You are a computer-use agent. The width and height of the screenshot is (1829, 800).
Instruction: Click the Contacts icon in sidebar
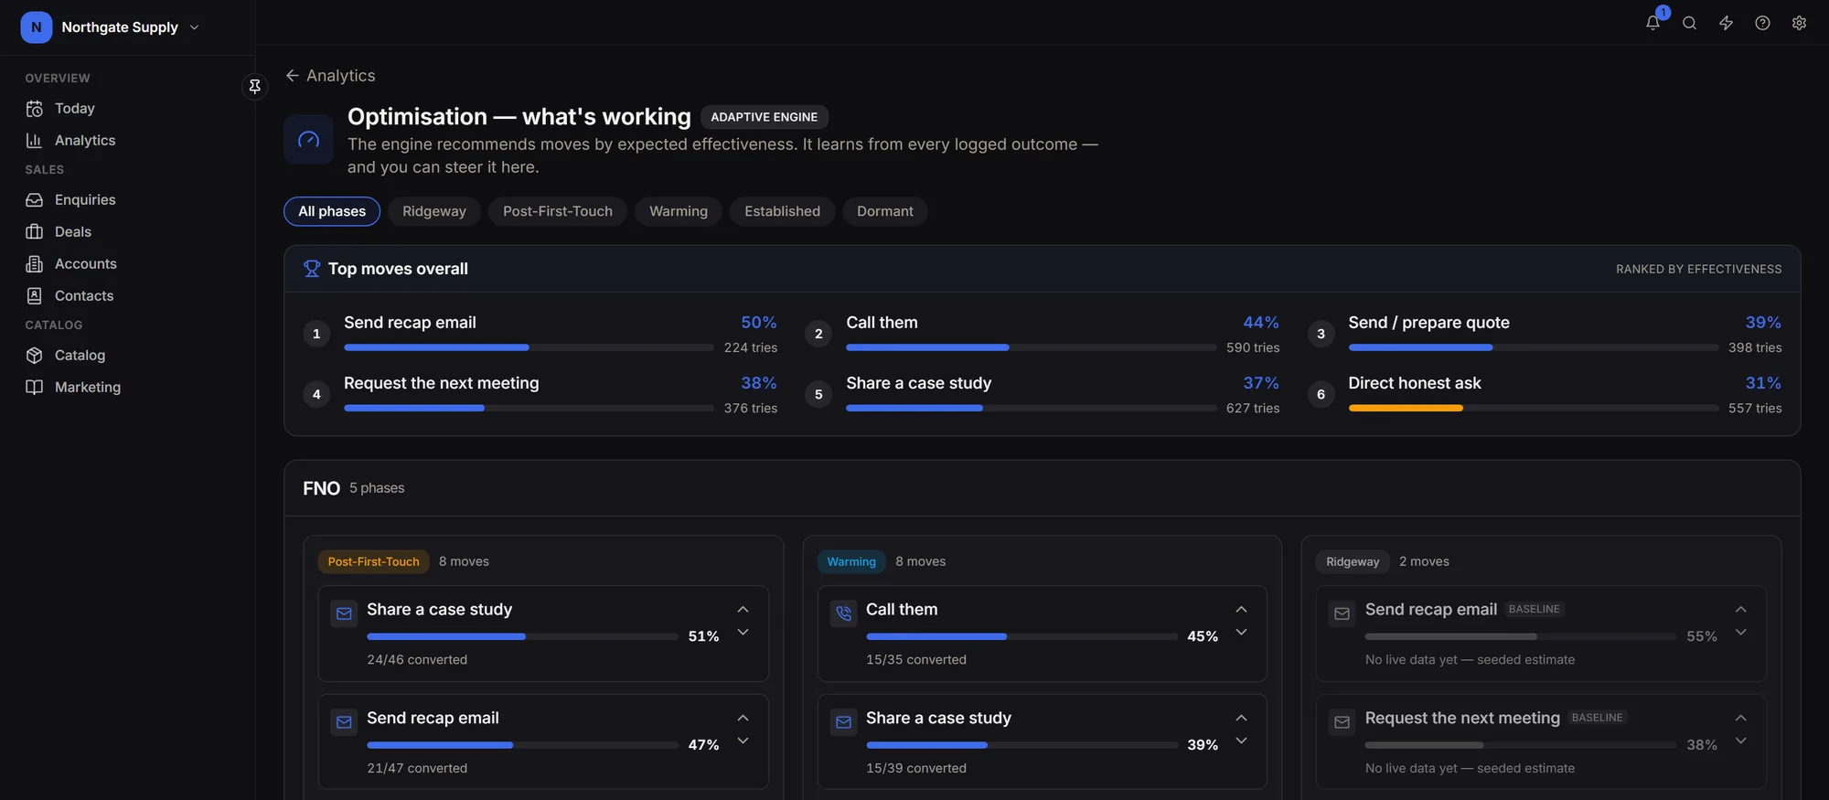[35, 296]
